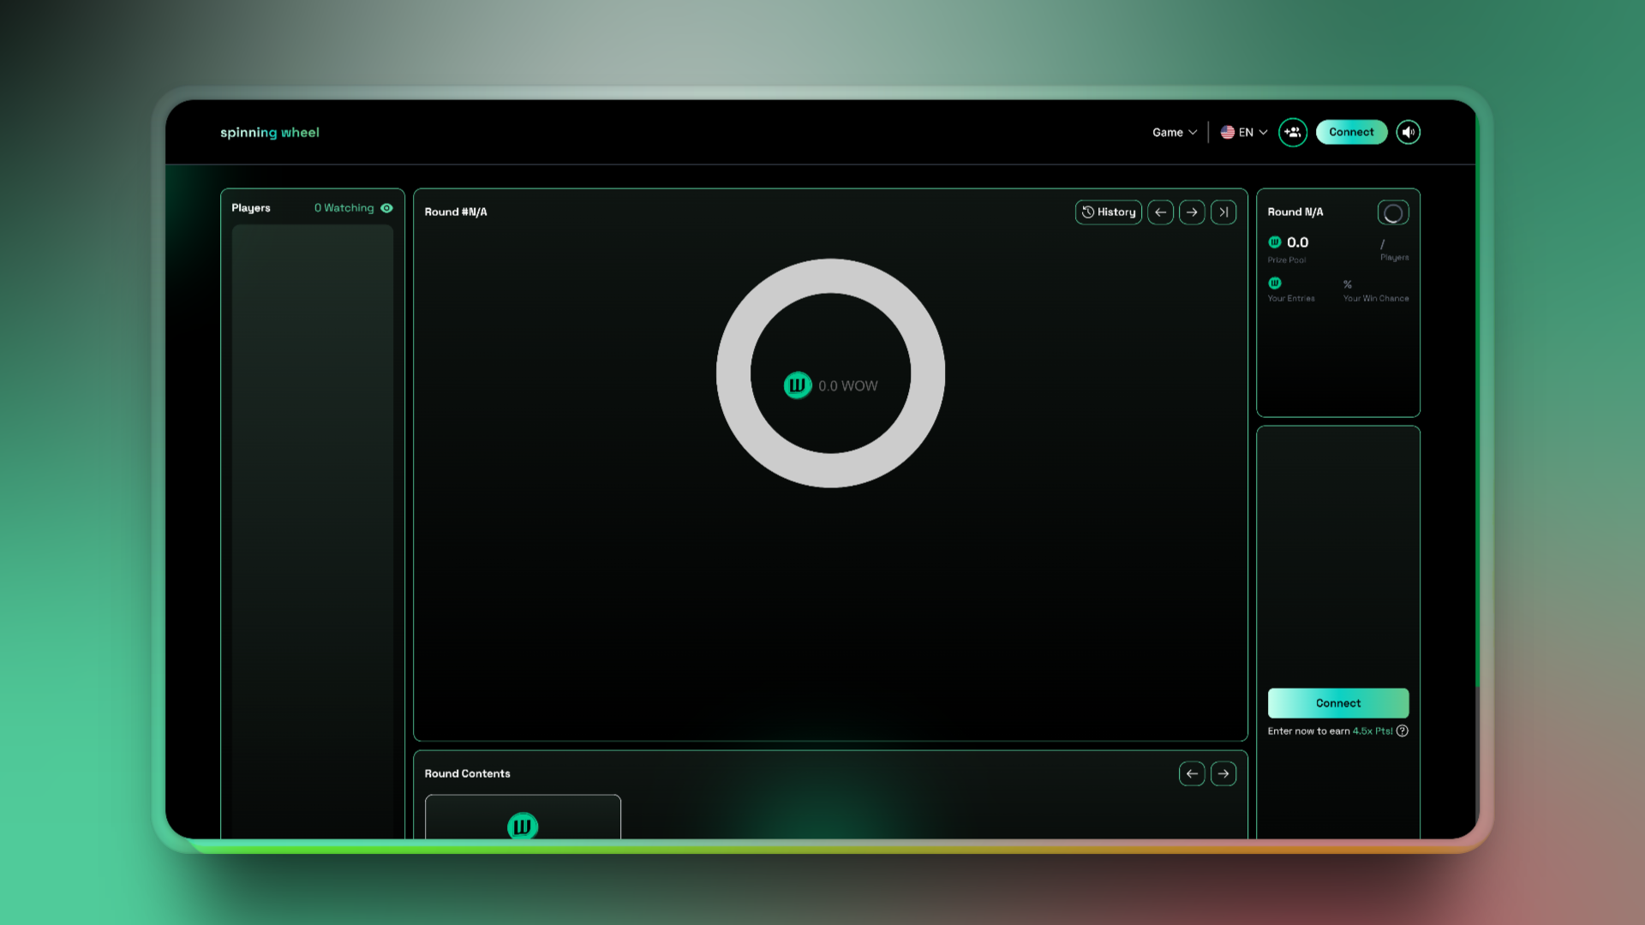1645x925 pixels.
Task: Open the Game dropdown menu
Action: (1174, 132)
